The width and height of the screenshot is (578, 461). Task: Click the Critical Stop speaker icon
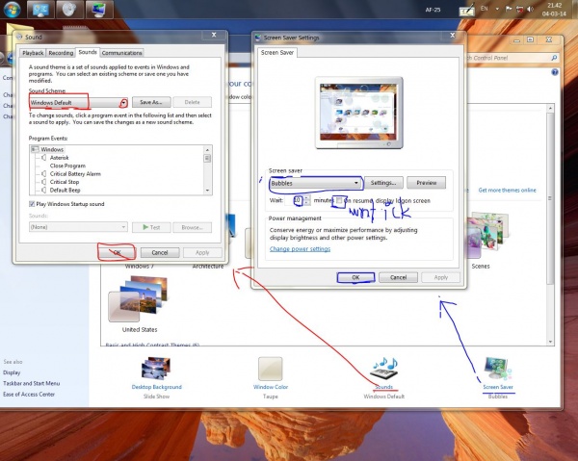(x=44, y=182)
